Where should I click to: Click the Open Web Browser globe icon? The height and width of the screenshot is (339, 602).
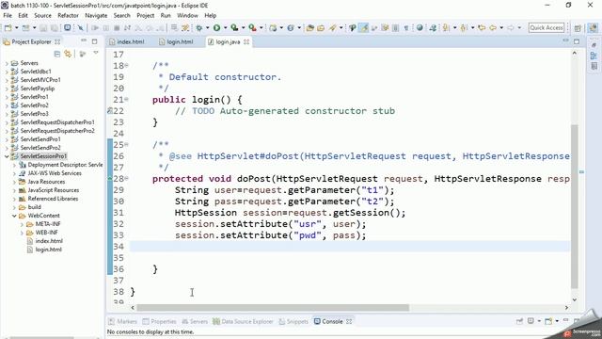tap(420, 27)
